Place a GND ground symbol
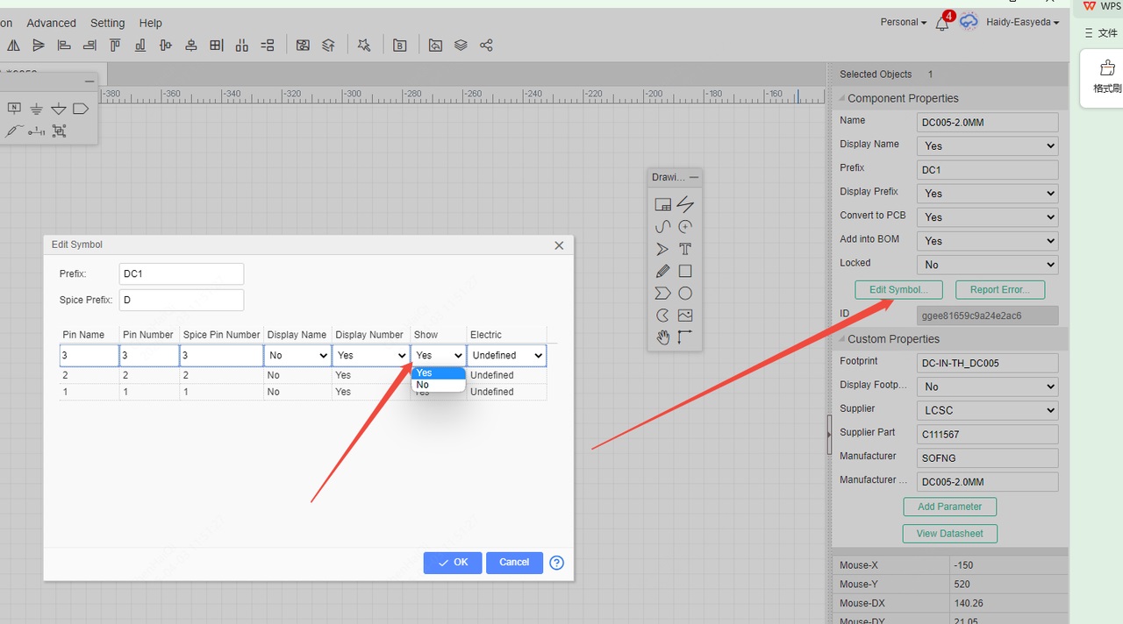Screen dimensions: 1123x624 pos(36,109)
